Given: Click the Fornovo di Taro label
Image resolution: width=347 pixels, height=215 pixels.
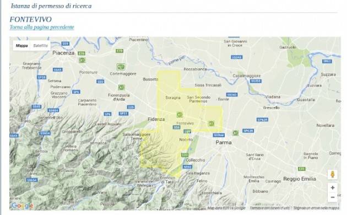Looking at the screenshot, I should (167, 180).
